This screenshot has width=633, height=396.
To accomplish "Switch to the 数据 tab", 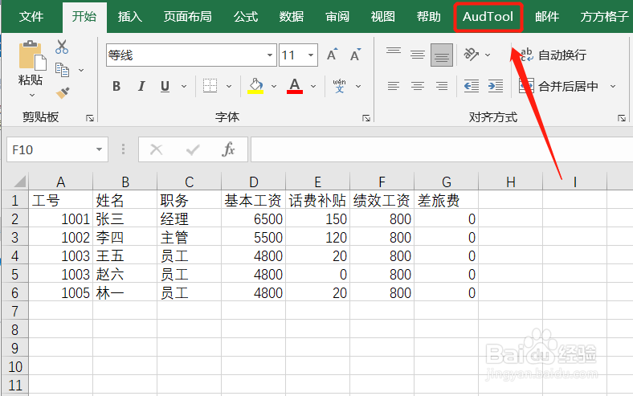I will pos(292,17).
